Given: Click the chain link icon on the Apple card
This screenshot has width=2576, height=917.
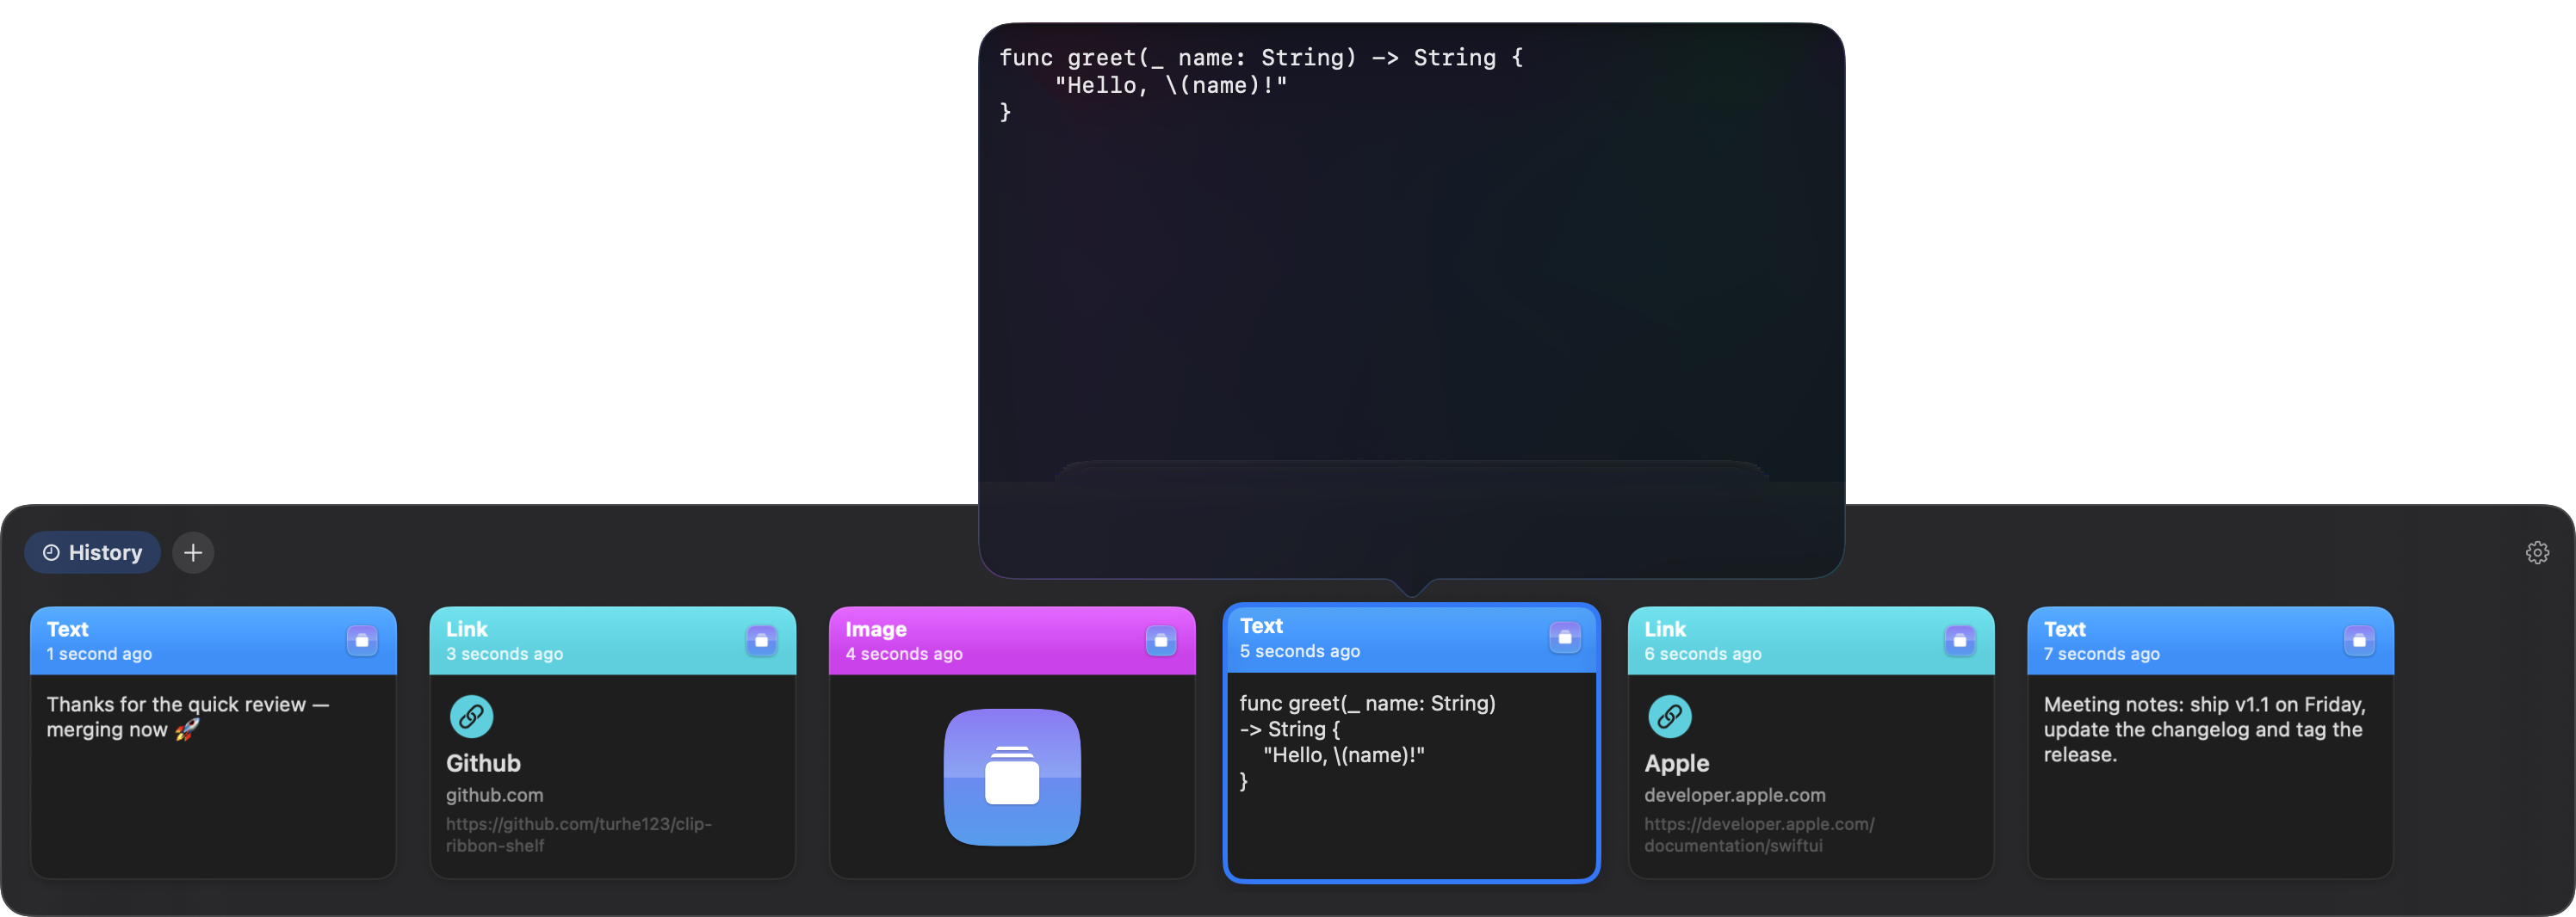Looking at the screenshot, I should (1669, 717).
